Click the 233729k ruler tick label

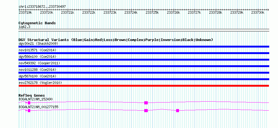[237, 12]
